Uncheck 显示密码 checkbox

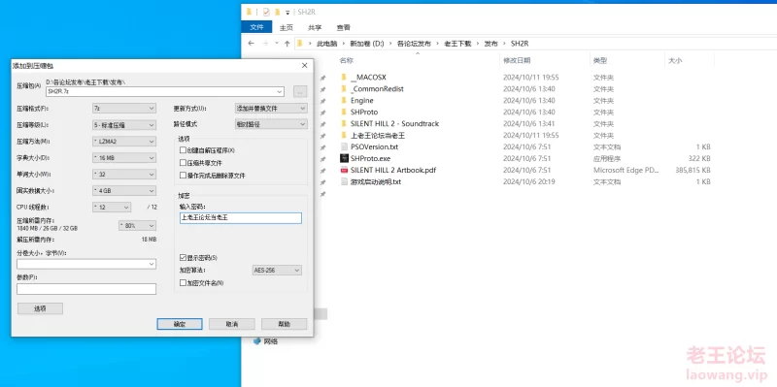[x=184, y=258]
